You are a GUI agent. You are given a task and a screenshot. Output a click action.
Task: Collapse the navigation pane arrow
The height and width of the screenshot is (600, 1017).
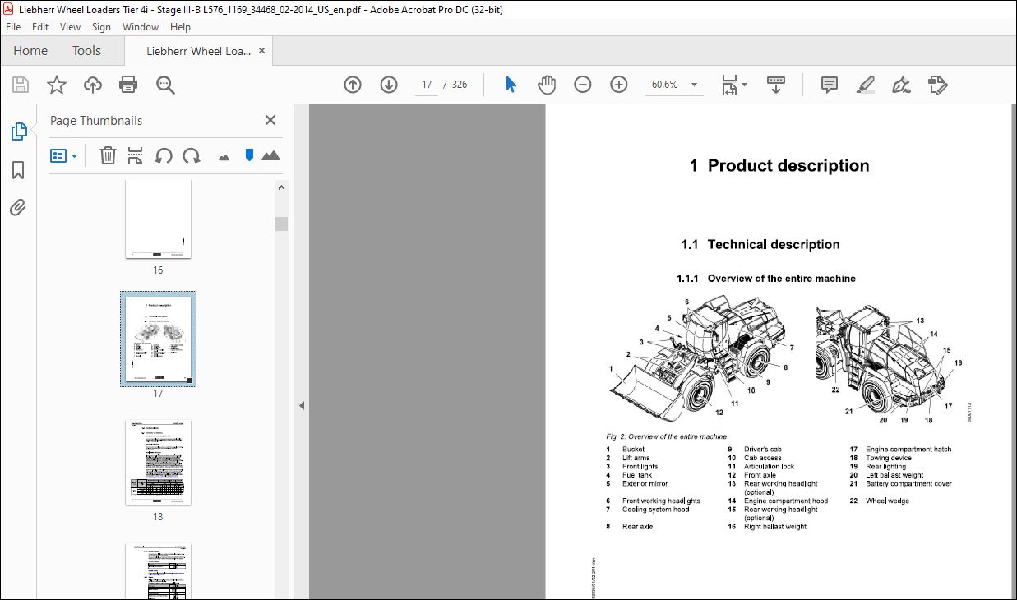pyautogui.click(x=302, y=405)
